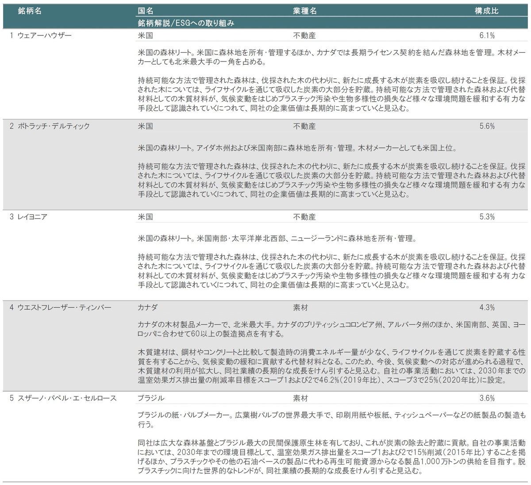Click the レイヨニア stock name
This screenshot has height=485, width=531.
click(32, 217)
